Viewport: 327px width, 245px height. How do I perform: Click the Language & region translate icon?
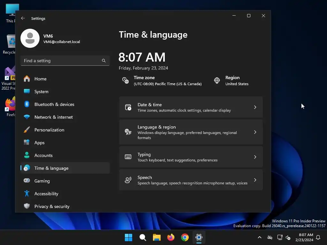pyautogui.click(x=128, y=132)
